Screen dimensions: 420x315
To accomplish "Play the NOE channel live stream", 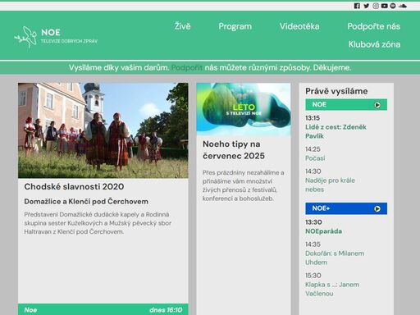I will pyautogui.click(x=377, y=105).
